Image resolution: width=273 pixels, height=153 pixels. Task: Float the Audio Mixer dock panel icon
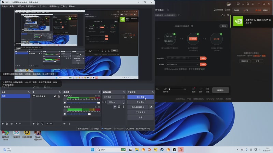pos(99,92)
